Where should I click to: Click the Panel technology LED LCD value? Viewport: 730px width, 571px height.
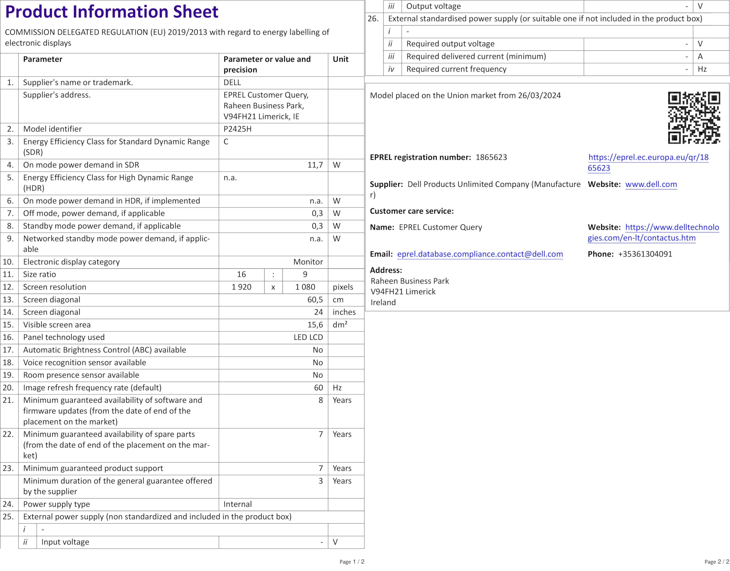tap(308, 337)
